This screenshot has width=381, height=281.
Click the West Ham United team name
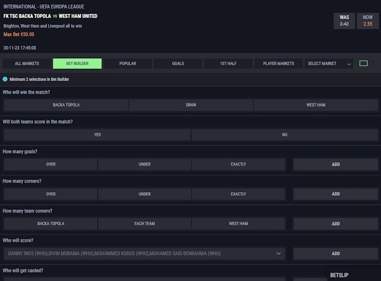point(78,16)
